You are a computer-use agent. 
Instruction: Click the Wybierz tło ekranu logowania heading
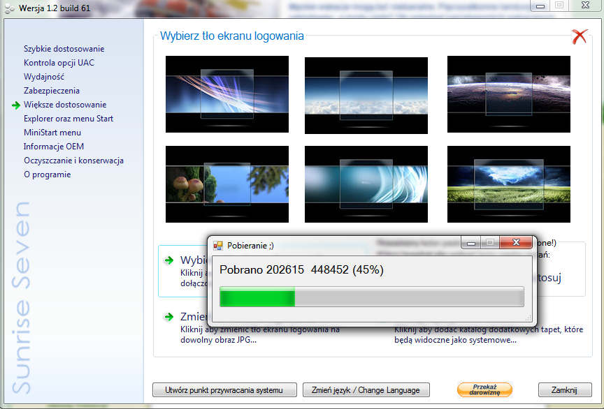click(x=232, y=36)
